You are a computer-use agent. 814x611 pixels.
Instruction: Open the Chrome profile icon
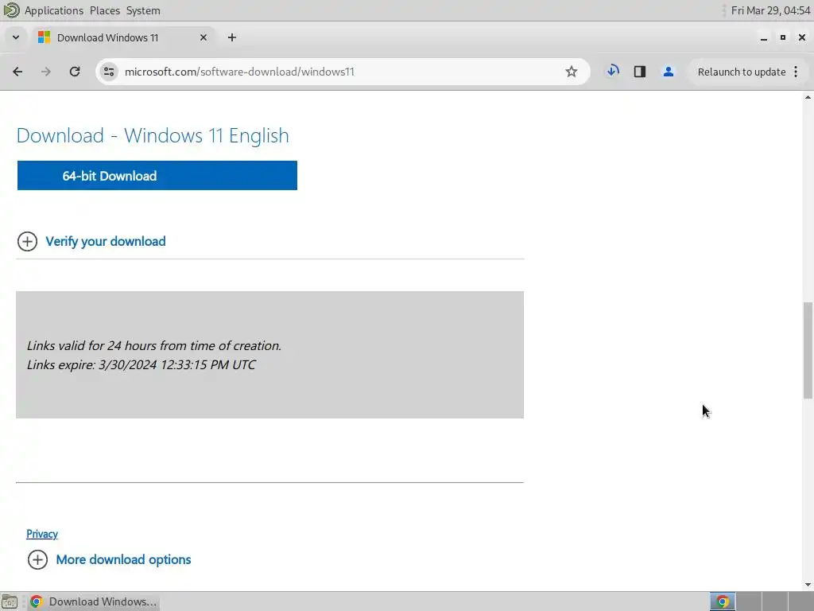point(668,72)
